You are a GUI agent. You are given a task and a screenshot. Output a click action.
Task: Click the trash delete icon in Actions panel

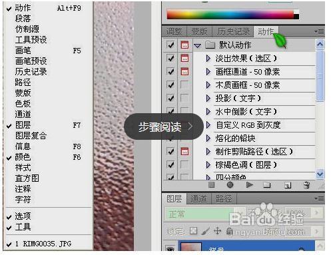point(306,185)
